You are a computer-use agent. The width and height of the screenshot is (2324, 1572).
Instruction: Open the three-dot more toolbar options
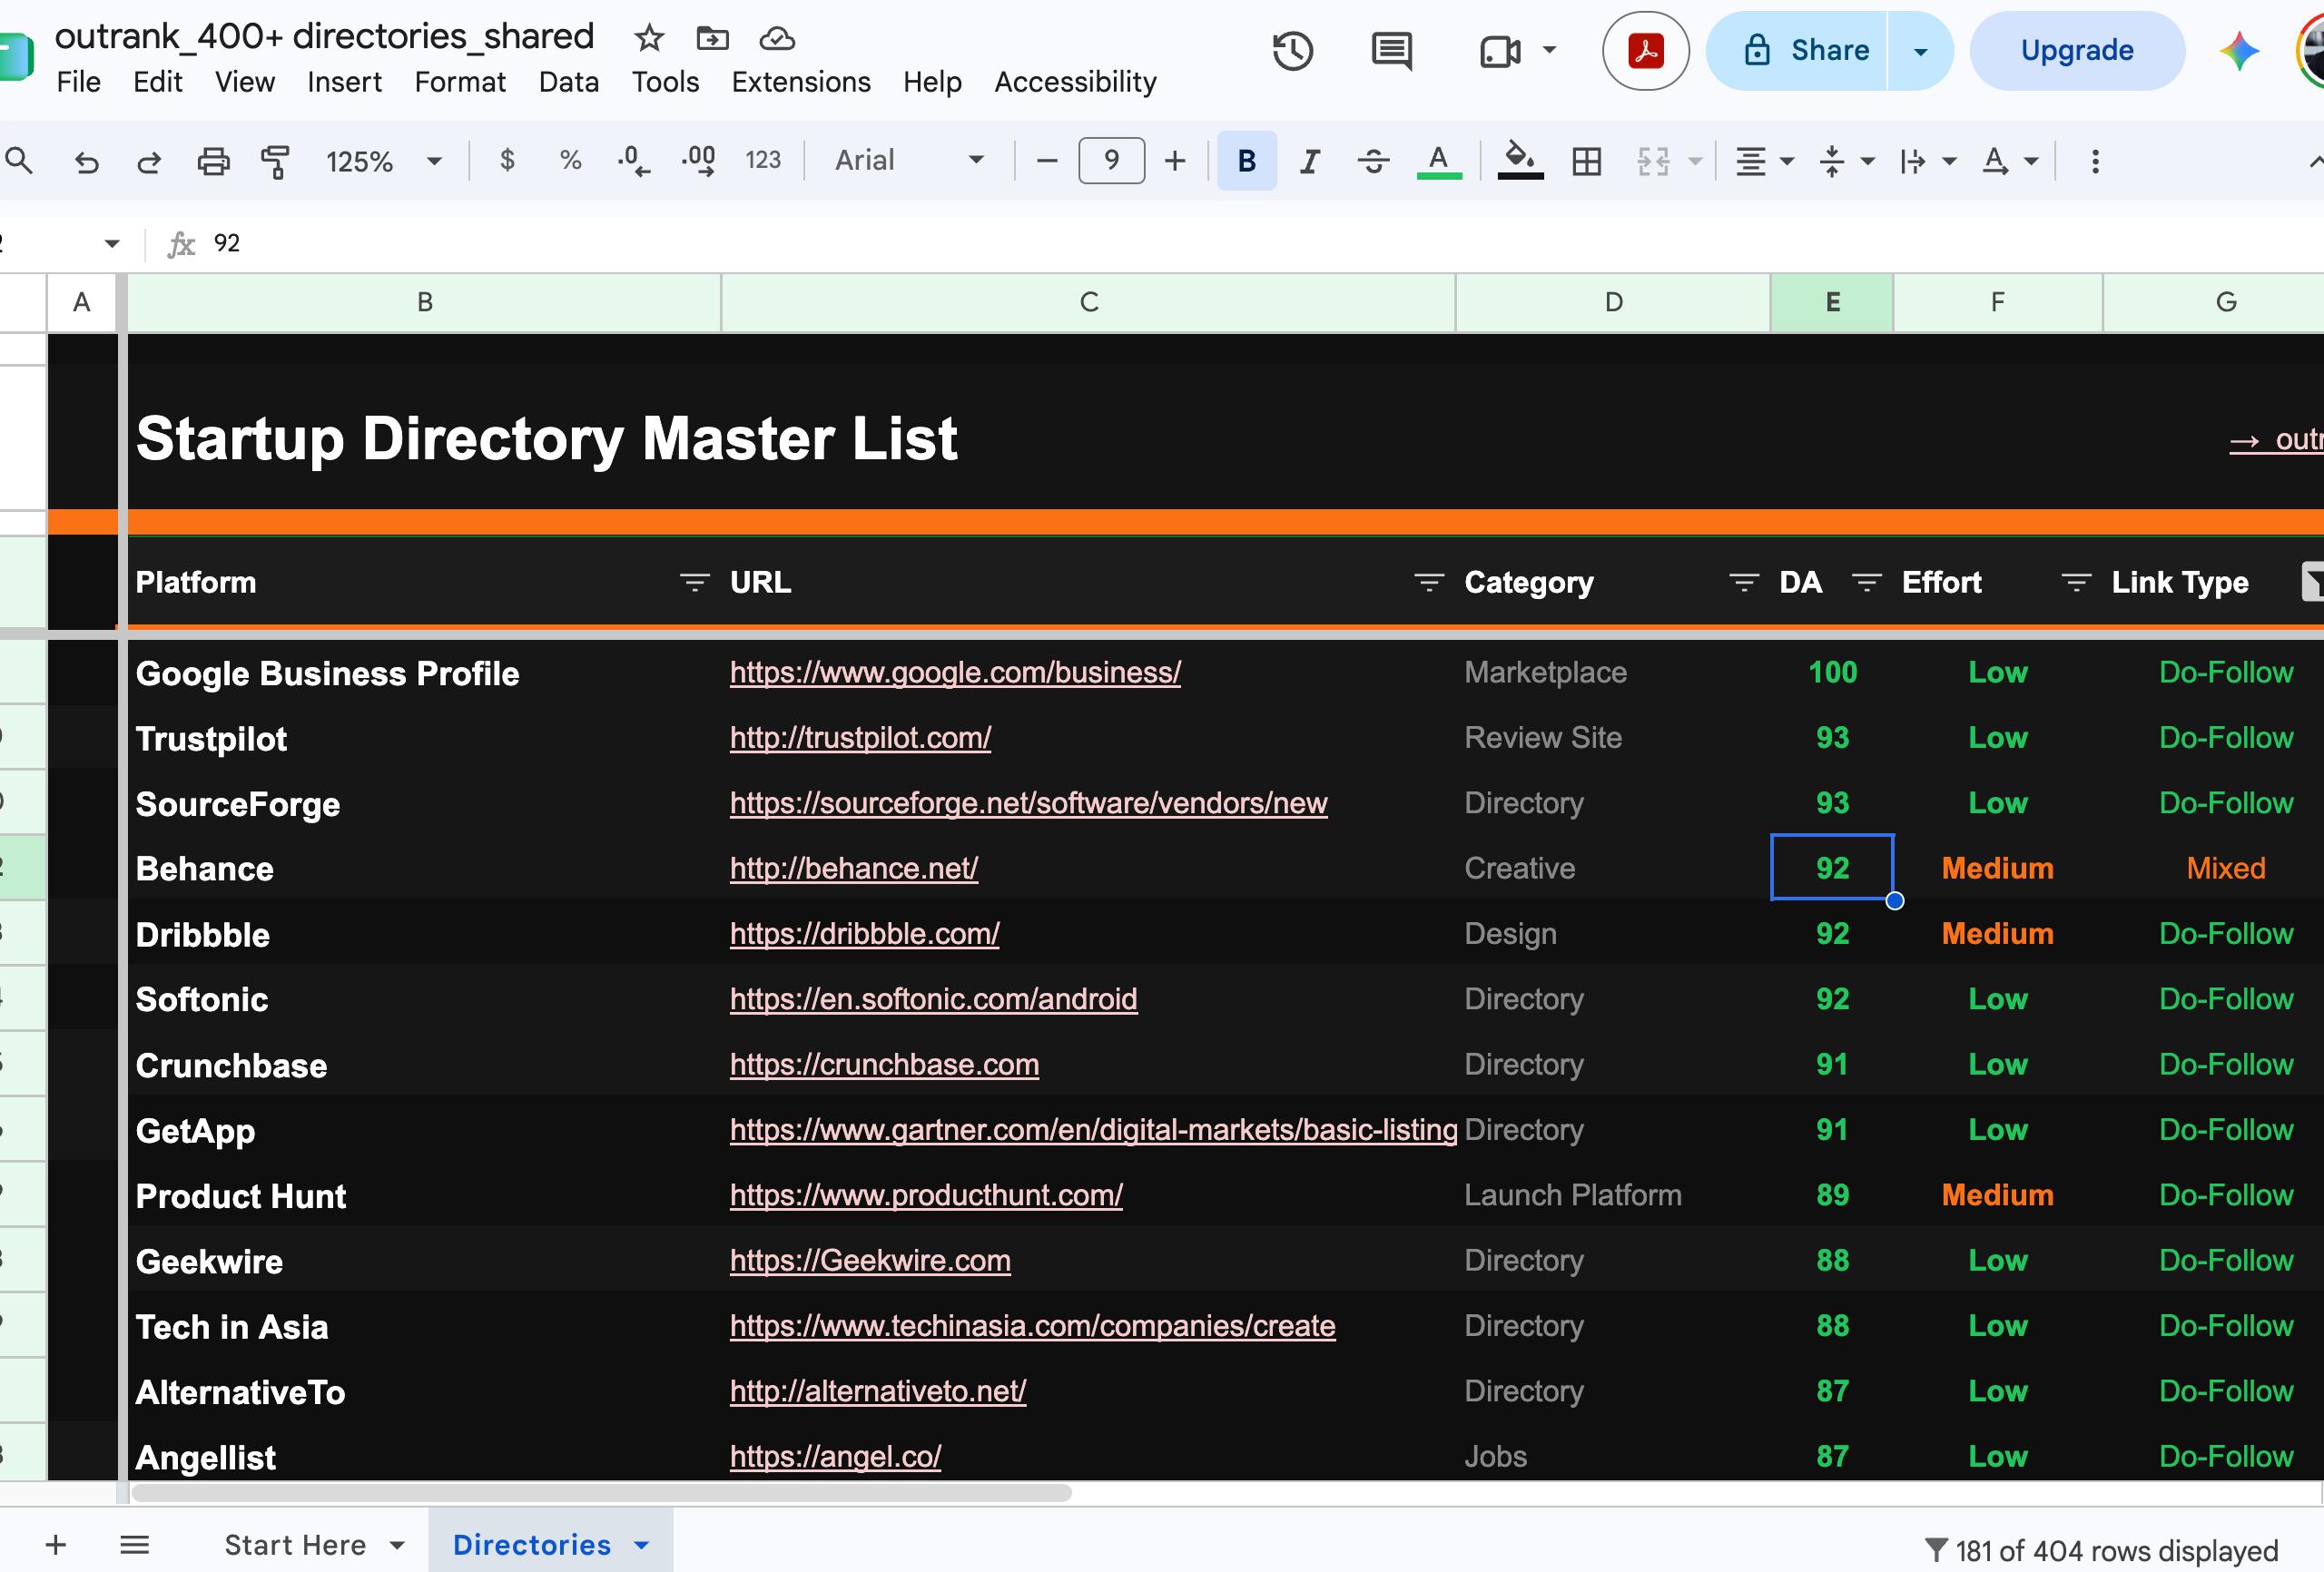(2095, 161)
